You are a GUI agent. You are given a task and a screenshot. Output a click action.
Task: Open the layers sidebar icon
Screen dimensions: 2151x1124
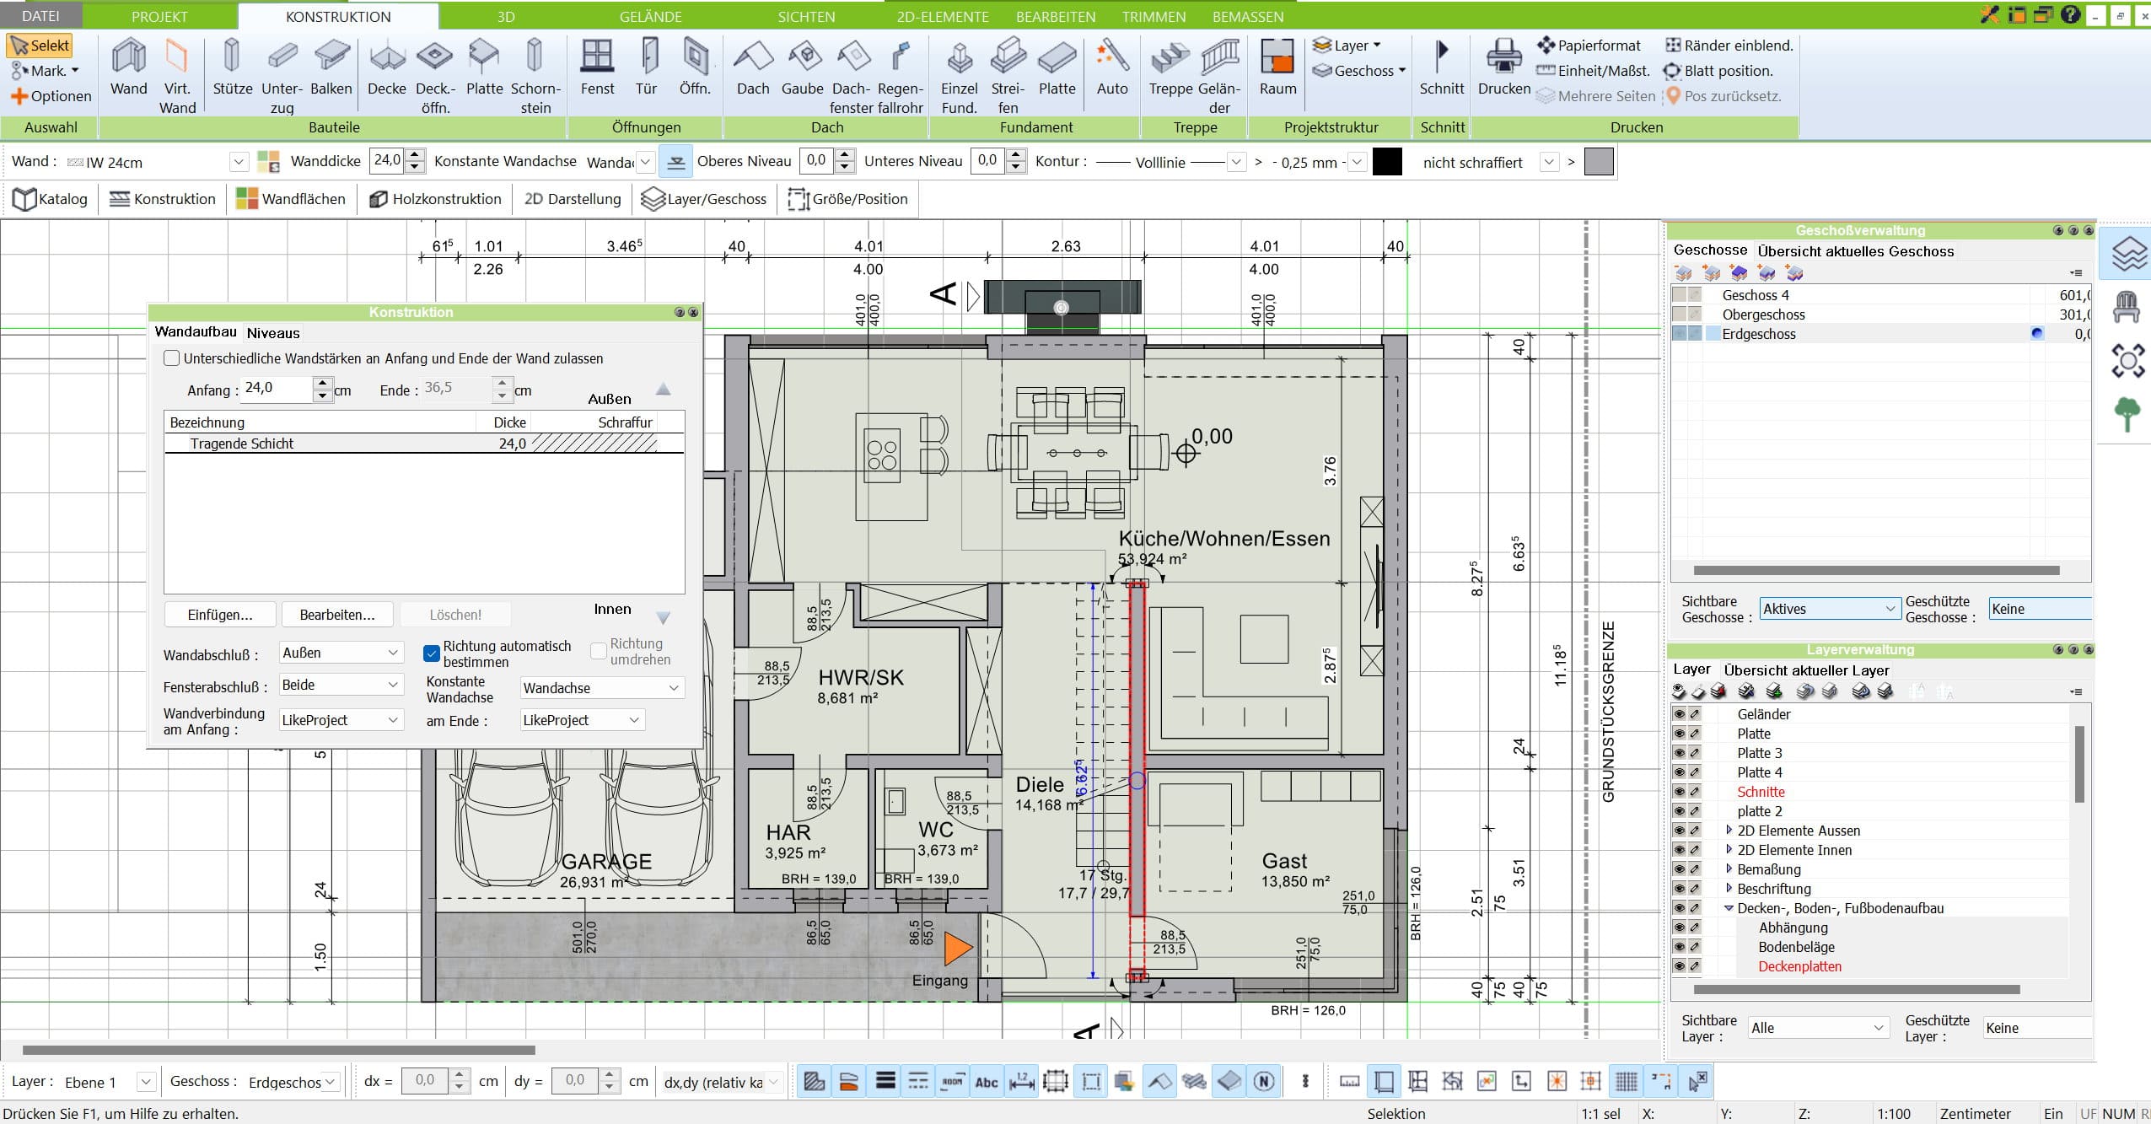(x=2127, y=254)
